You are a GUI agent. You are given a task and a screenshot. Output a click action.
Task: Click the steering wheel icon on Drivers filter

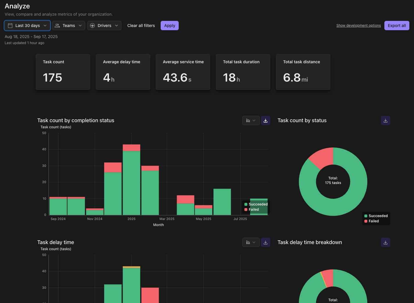coord(92,26)
